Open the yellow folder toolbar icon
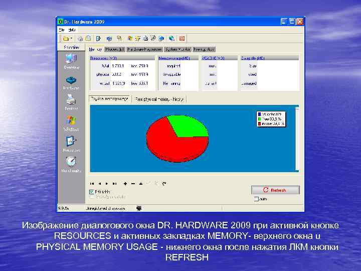 [66, 39]
